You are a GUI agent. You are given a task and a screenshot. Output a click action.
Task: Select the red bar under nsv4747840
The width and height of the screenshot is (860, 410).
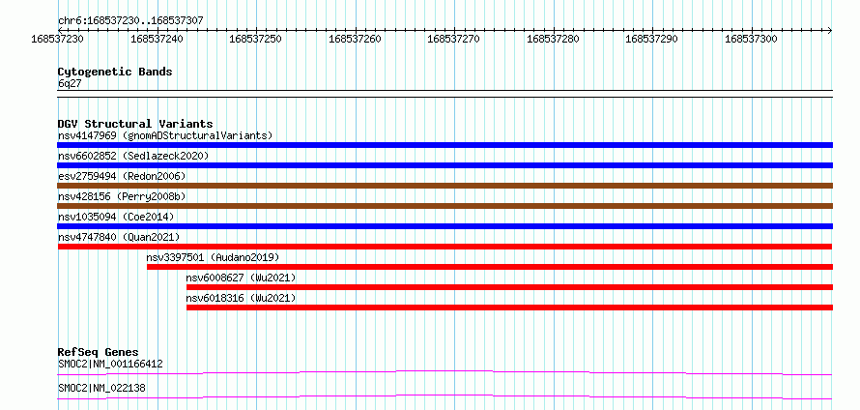(444, 247)
